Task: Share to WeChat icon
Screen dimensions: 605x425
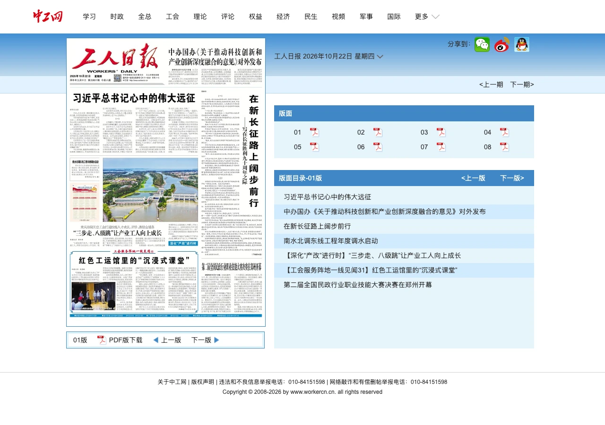Action: (482, 45)
